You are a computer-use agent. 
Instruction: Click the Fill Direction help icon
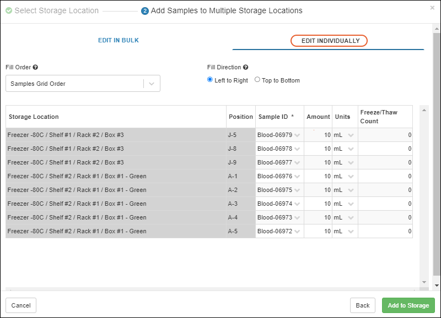coord(245,67)
